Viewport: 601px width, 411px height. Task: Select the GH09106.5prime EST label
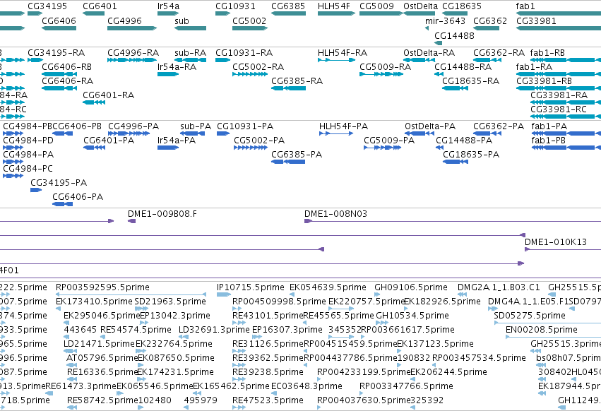[411, 287]
